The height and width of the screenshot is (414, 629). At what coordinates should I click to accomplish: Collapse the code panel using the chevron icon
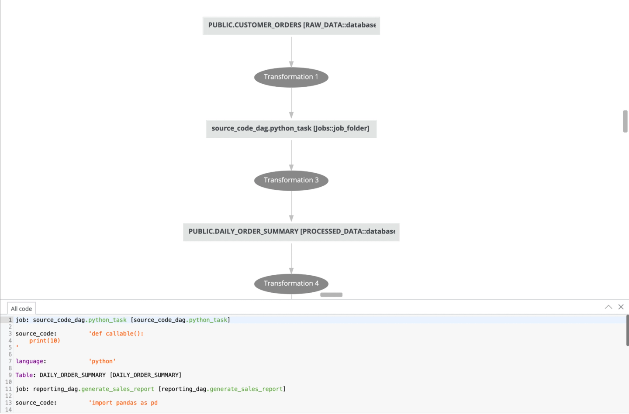[x=608, y=307]
